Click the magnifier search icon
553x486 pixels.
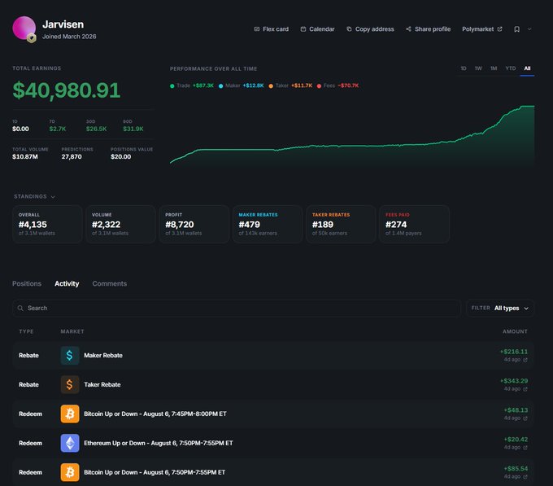pyautogui.click(x=20, y=308)
